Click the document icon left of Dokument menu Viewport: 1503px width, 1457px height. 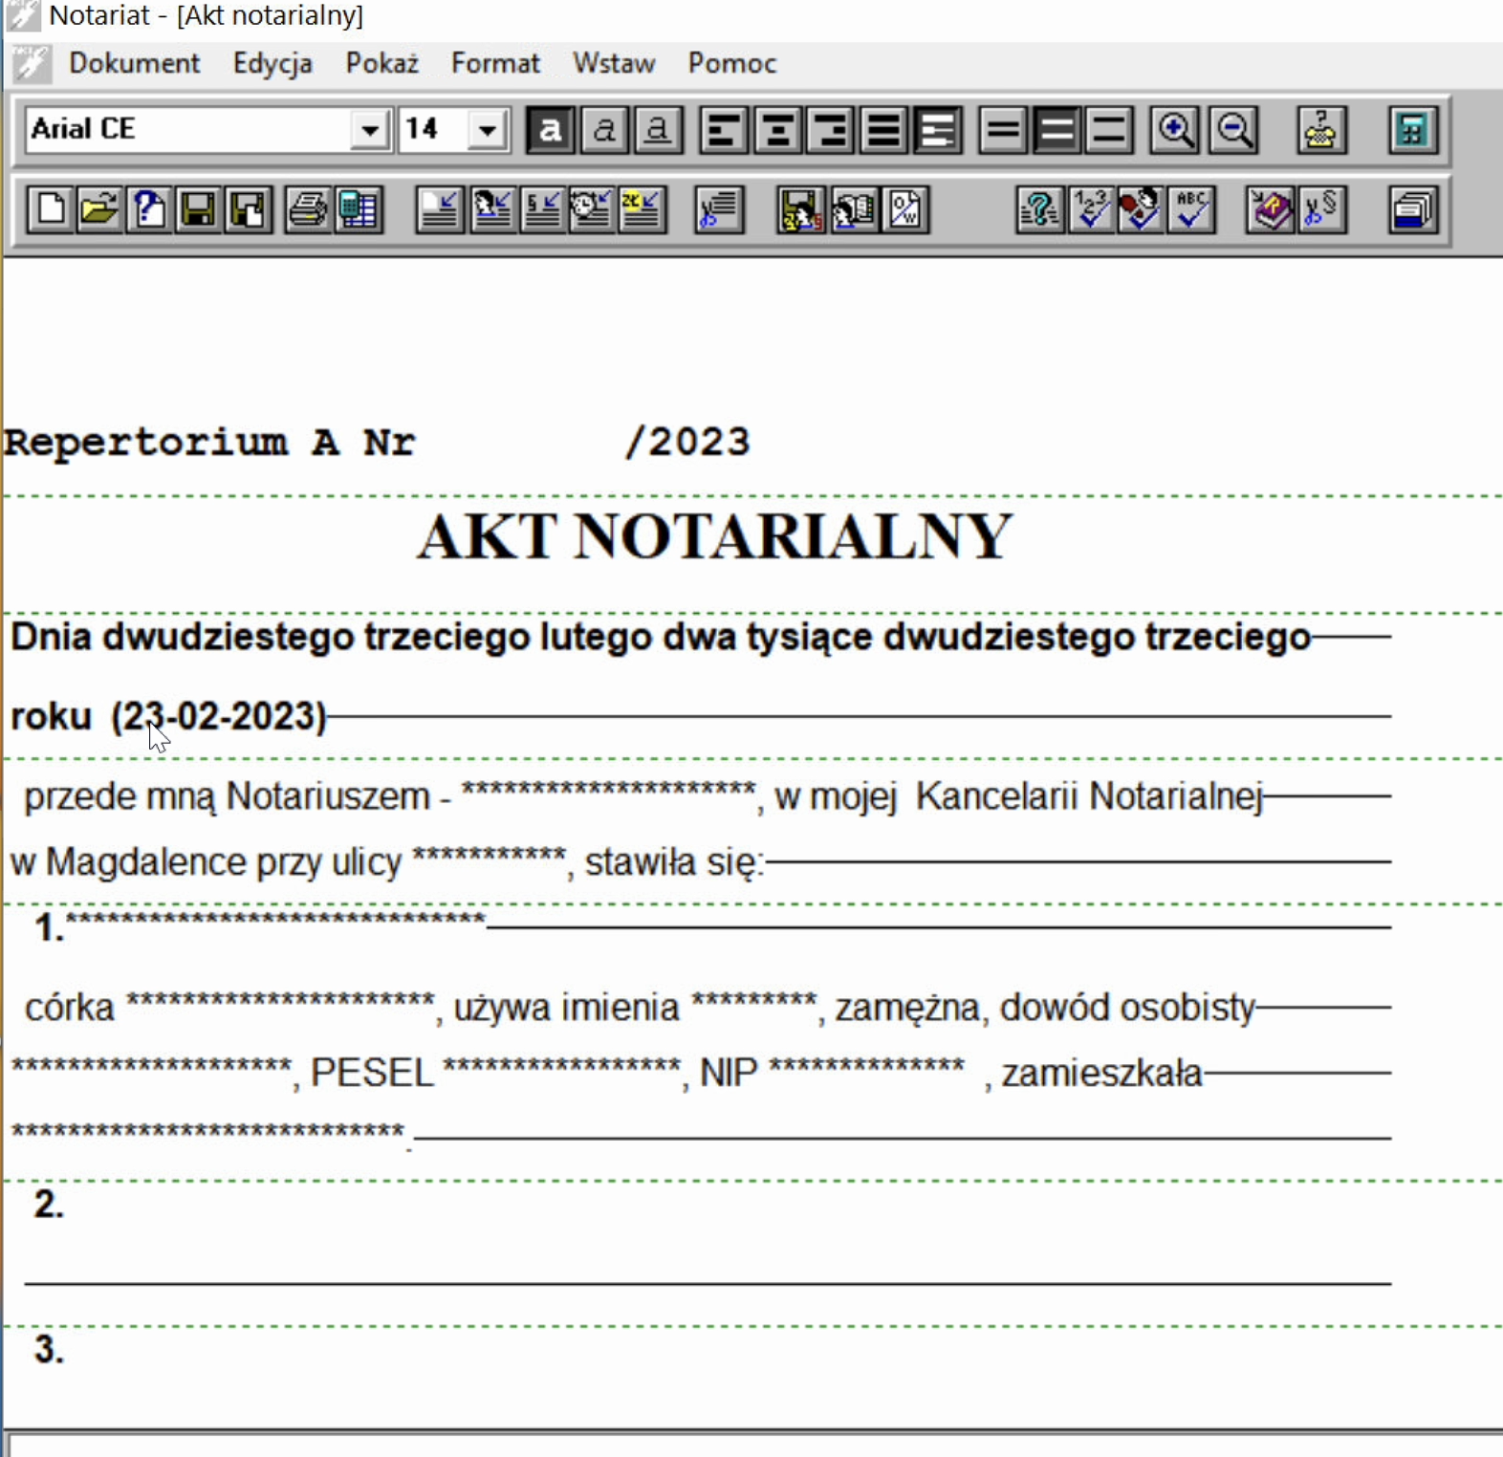tap(32, 63)
